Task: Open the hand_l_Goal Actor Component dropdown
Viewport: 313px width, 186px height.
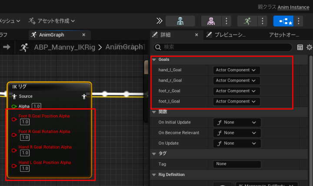Action: [x=236, y=70]
